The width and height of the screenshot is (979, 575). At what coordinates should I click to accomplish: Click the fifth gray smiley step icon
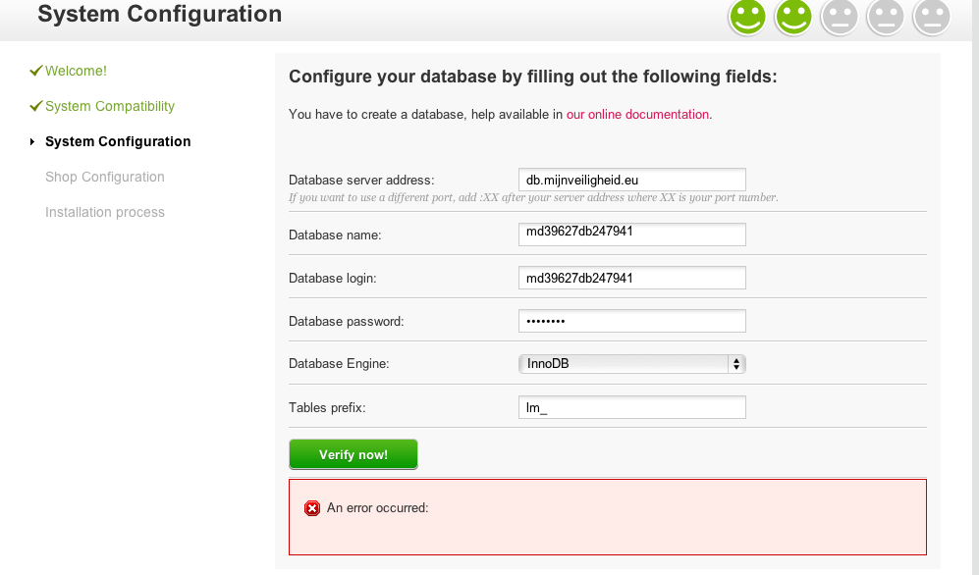932,17
